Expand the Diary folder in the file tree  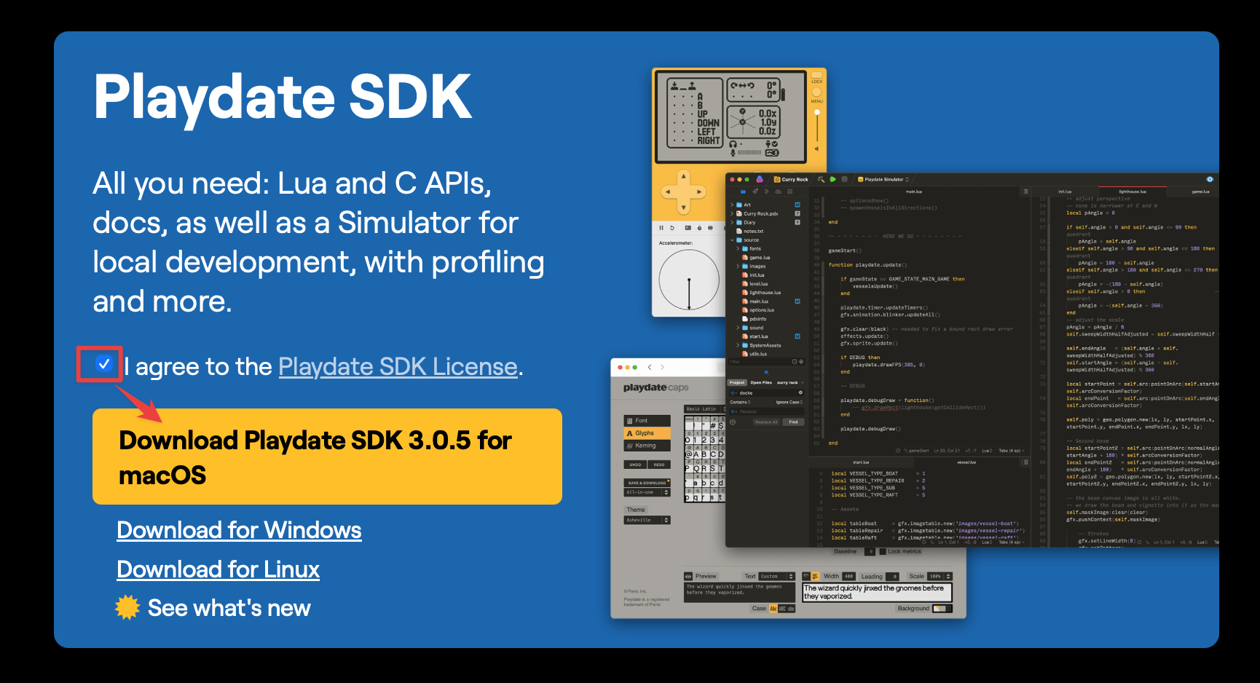pos(732,223)
